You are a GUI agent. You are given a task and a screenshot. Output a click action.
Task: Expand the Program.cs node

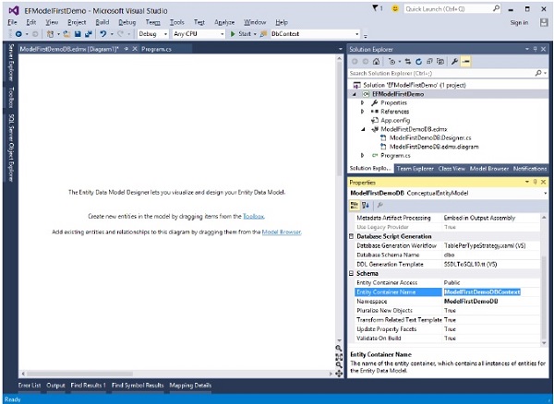pos(362,155)
